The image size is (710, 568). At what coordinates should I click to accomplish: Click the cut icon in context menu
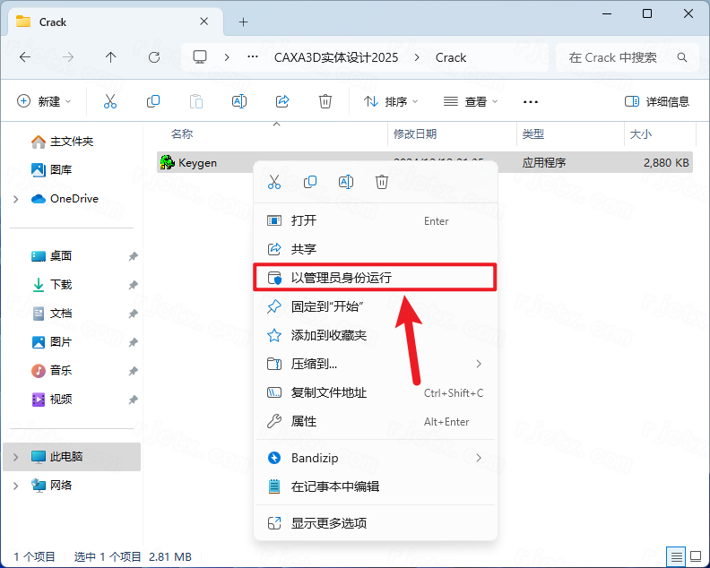(274, 182)
